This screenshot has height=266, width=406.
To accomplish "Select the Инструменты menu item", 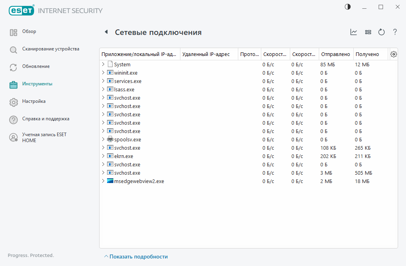I will (x=37, y=84).
